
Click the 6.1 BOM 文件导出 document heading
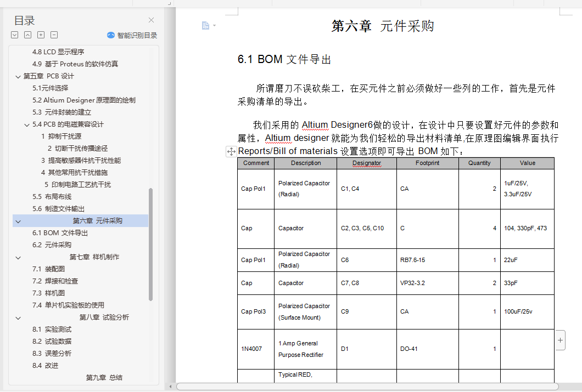tap(284, 59)
